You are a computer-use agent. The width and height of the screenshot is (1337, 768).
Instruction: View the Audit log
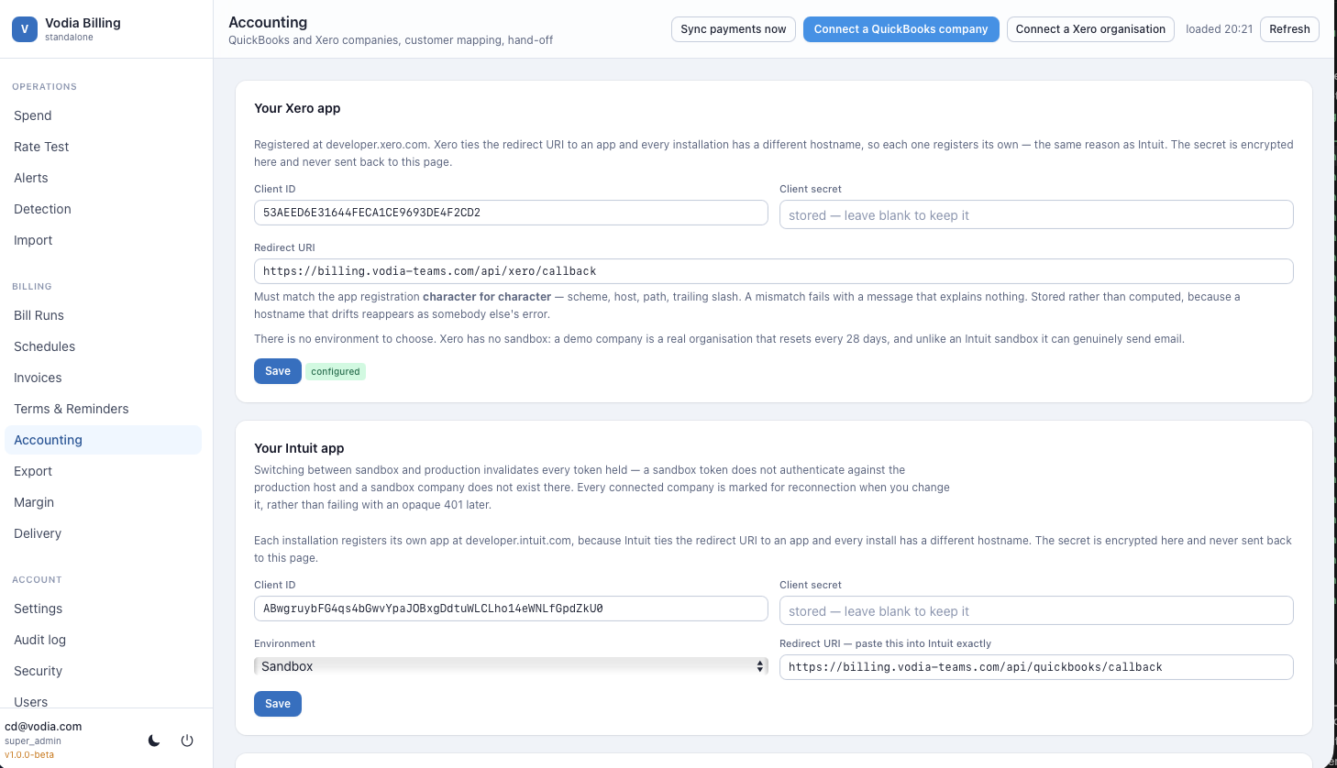(103, 640)
